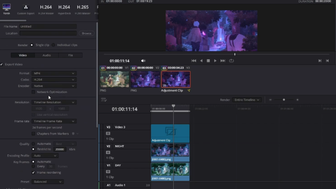Open the Resolution dropdown
The image size is (336, 189).
54,102
